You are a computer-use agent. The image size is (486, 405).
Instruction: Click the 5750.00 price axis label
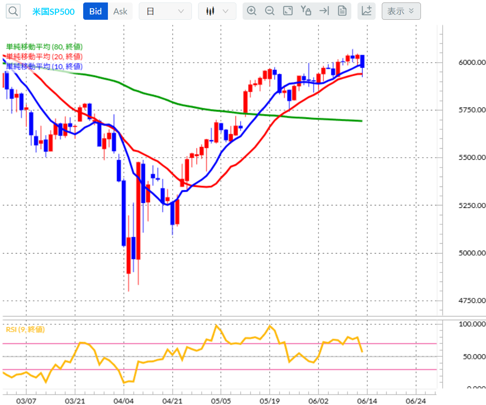tap(472, 110)
